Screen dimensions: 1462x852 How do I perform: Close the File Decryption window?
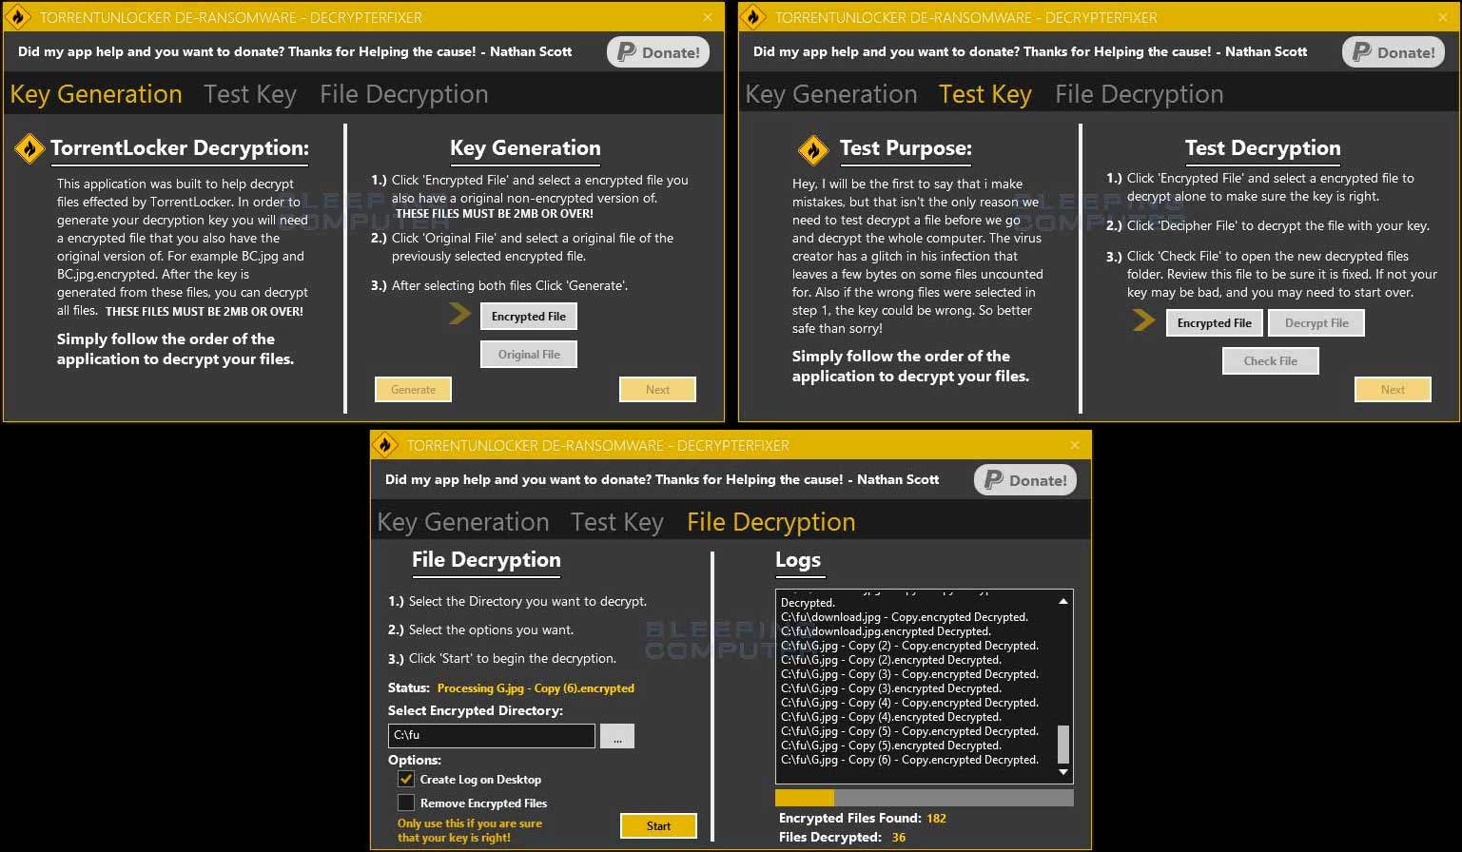pyautogui.click(x=1075, y=445)
